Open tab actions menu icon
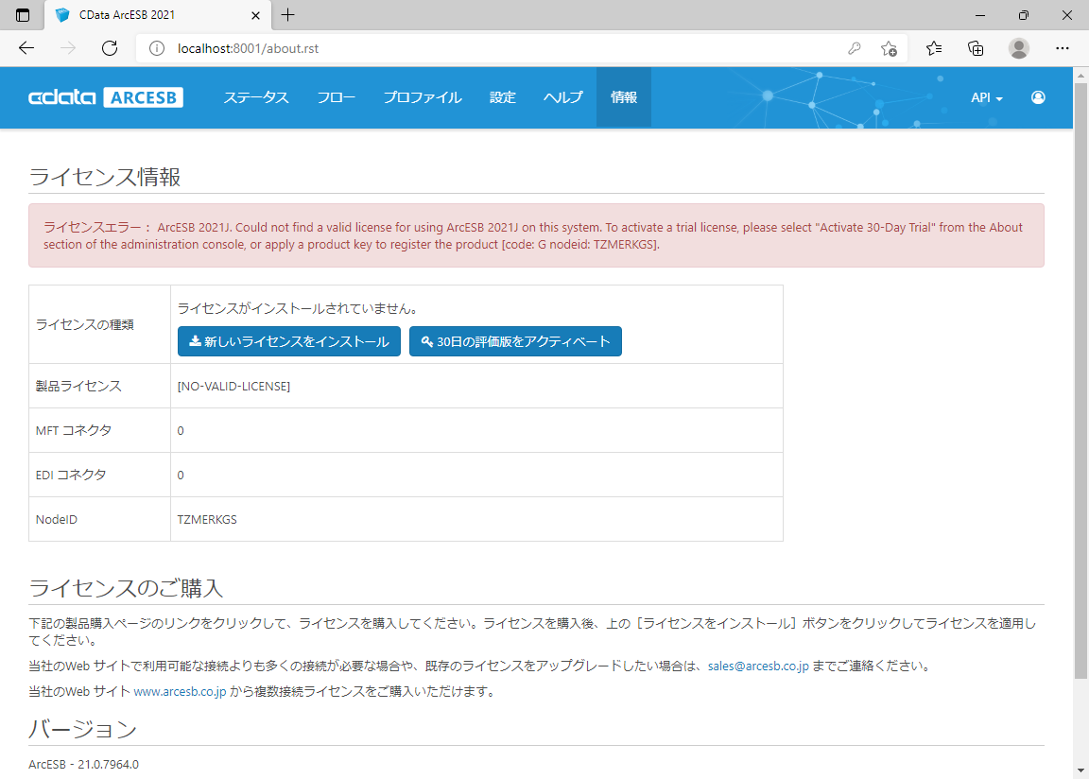Screen dimensions: 1089x779 click(x=23, y=14)
